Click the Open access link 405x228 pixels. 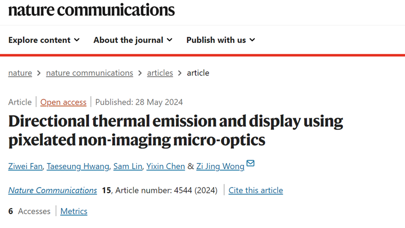[63, 102]
